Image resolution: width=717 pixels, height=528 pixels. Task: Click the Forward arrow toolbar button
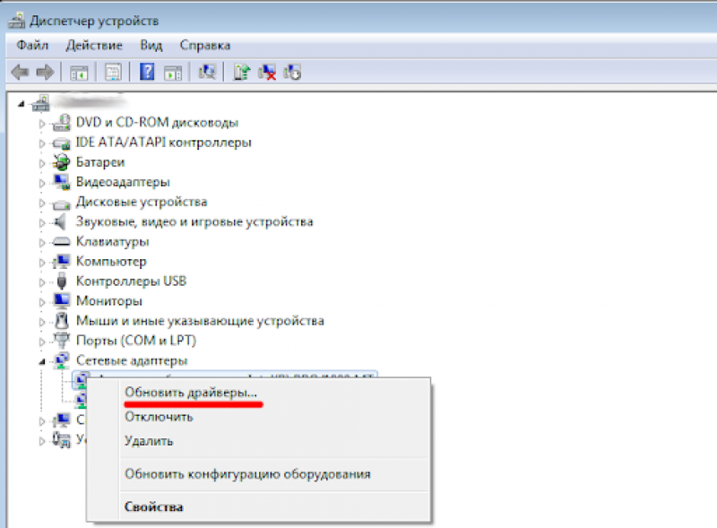click(x=45, y=73)
